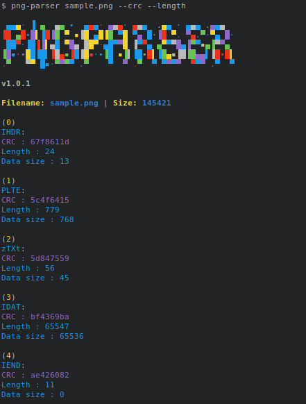Click the zTXt chunk heading
The height and width of the screenshot is (404, 306).
(x=11, y=249)
